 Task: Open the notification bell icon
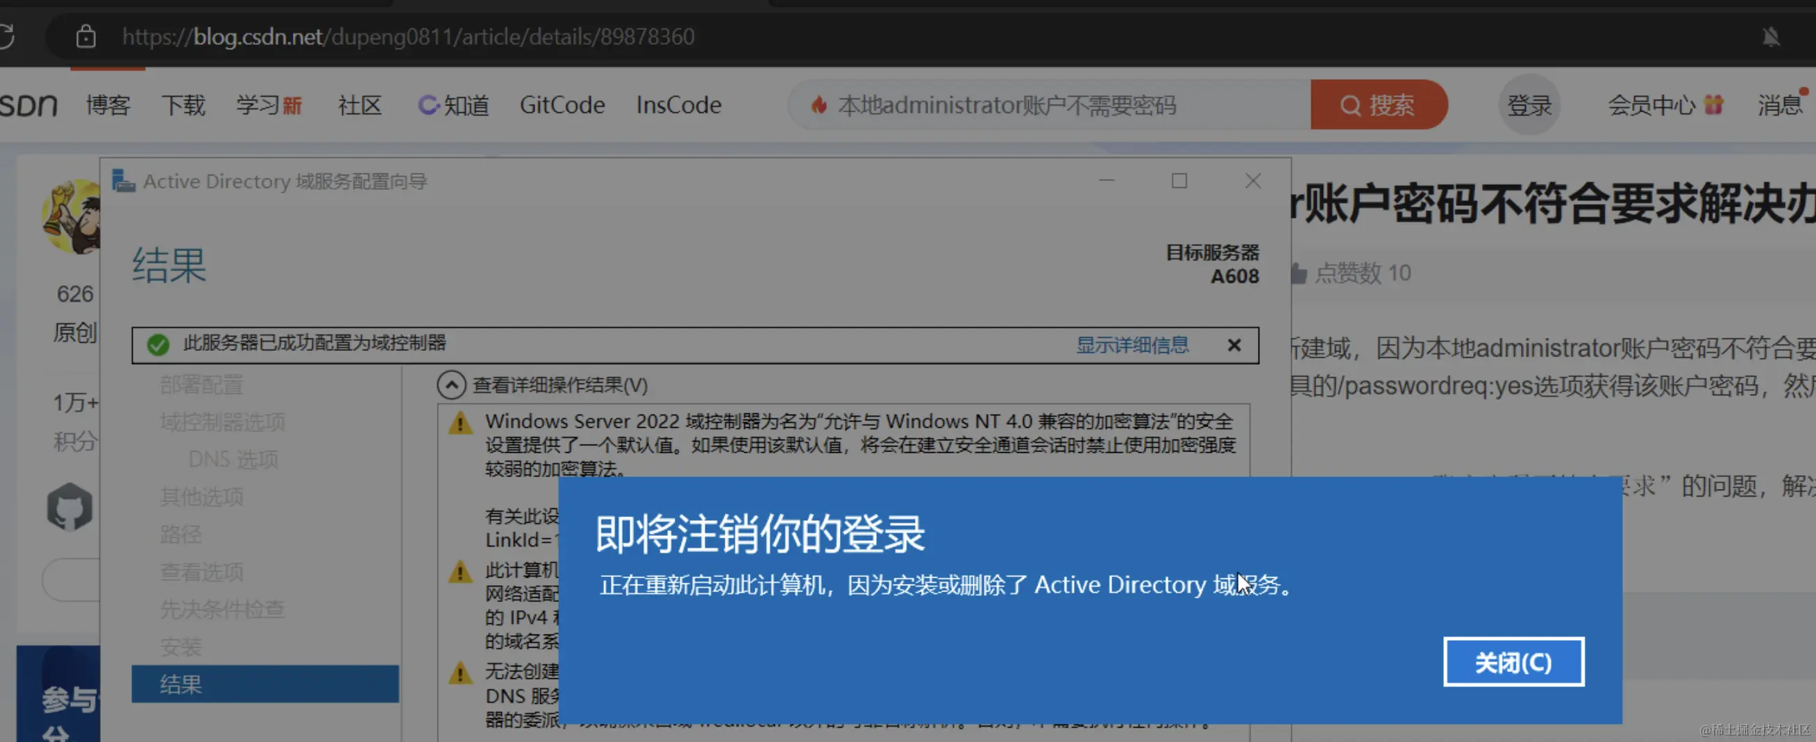coord(1772,37)
